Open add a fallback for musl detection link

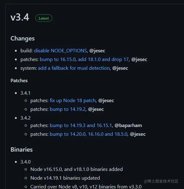[x=74, y=68]
